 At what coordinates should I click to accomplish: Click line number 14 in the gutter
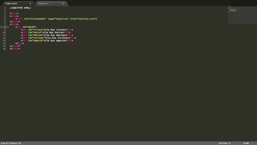pos(4,43)
